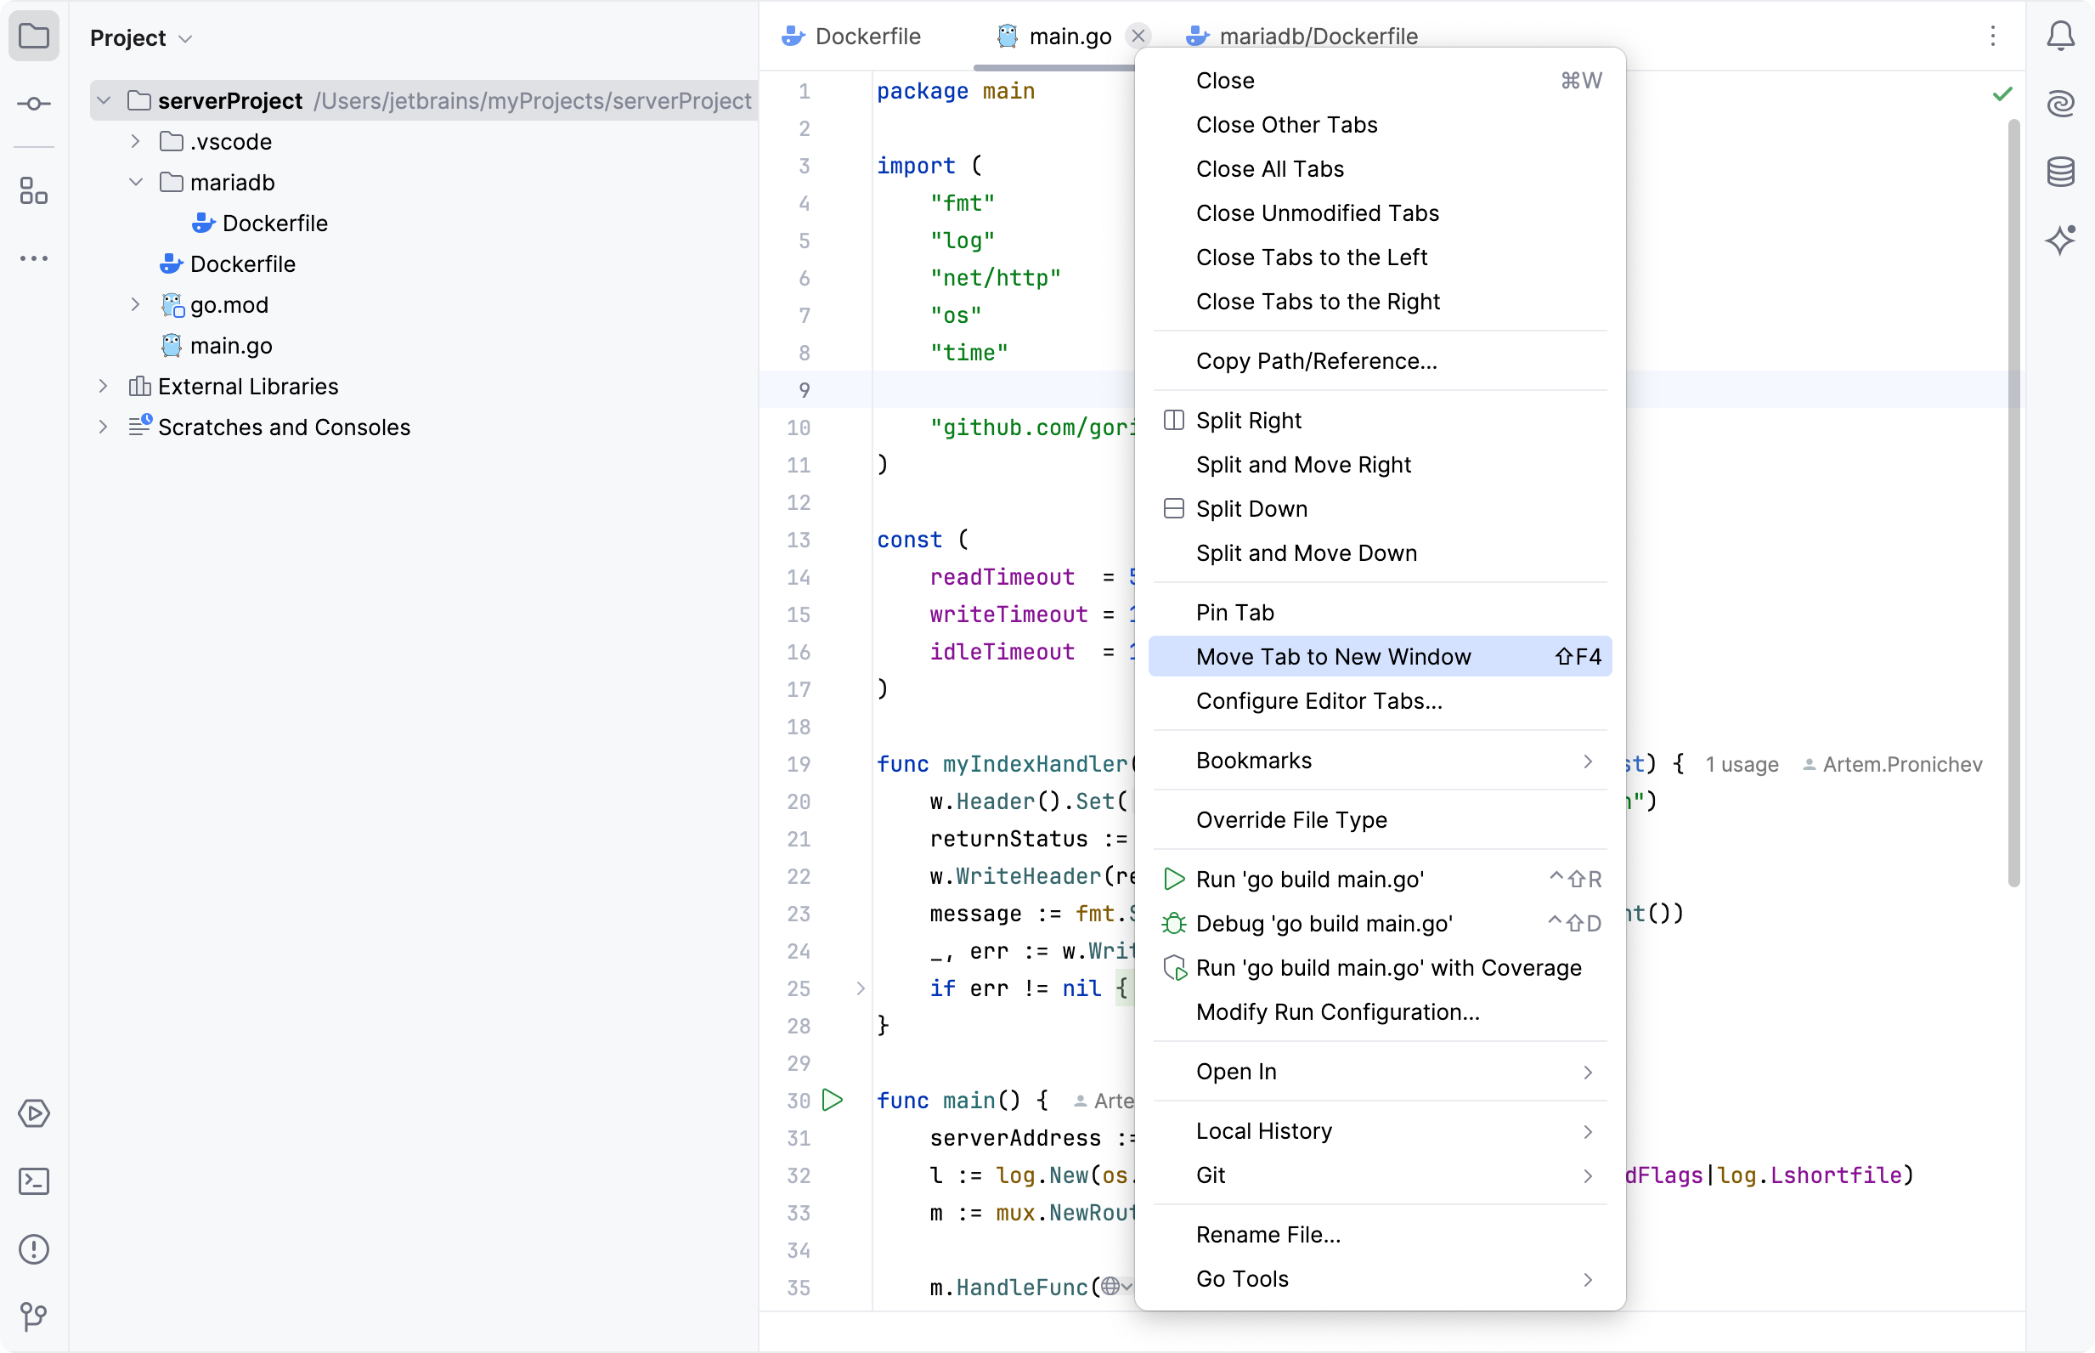This screenshot has width=2095, height=1353.
Task: Expand folded code block at line 25
Action: point(861,988)
